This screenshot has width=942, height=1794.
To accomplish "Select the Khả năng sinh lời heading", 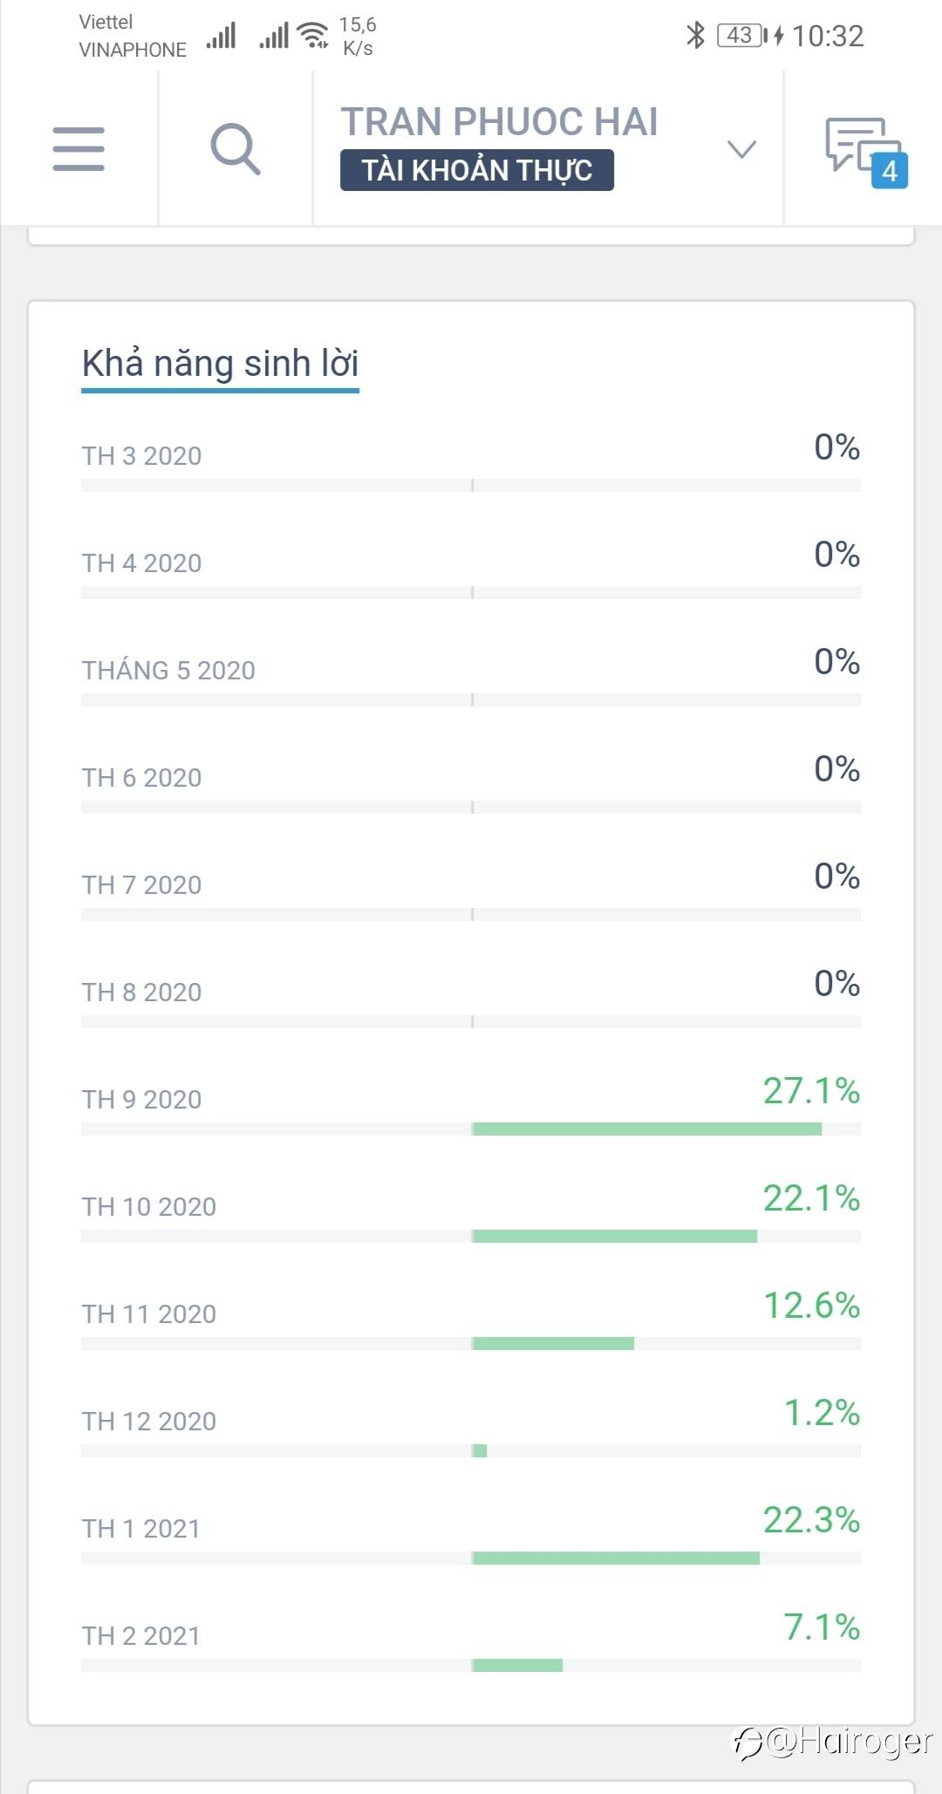I will 220,364.
